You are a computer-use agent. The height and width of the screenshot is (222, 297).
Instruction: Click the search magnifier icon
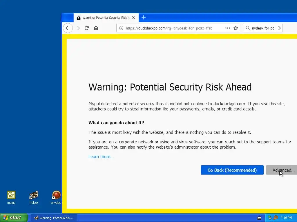(x=248, y=28)
